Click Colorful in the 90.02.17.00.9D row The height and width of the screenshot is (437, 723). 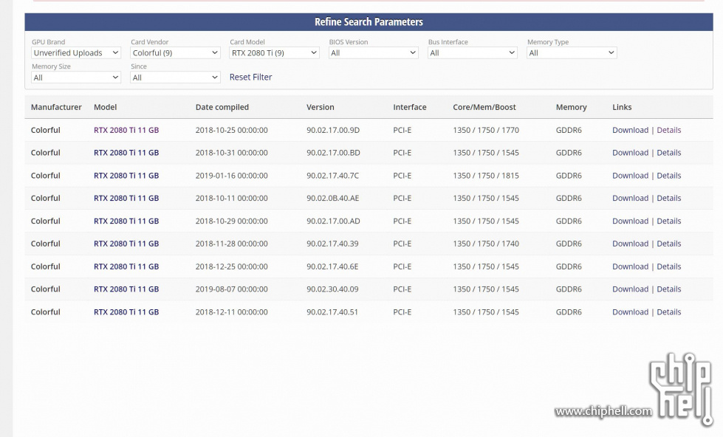coord(46,130)
